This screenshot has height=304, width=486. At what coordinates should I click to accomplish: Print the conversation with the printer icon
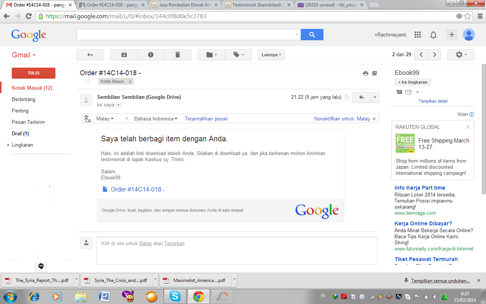tap(366, 73)
